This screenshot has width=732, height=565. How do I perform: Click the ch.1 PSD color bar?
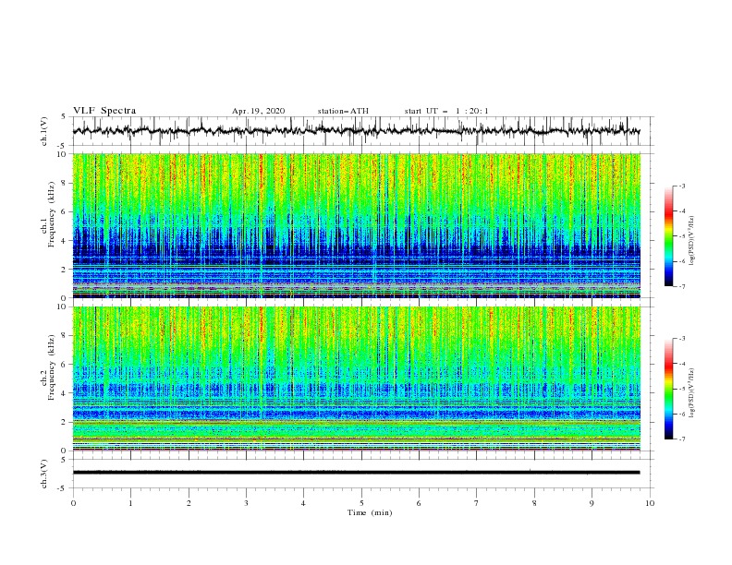pos(668,236)
